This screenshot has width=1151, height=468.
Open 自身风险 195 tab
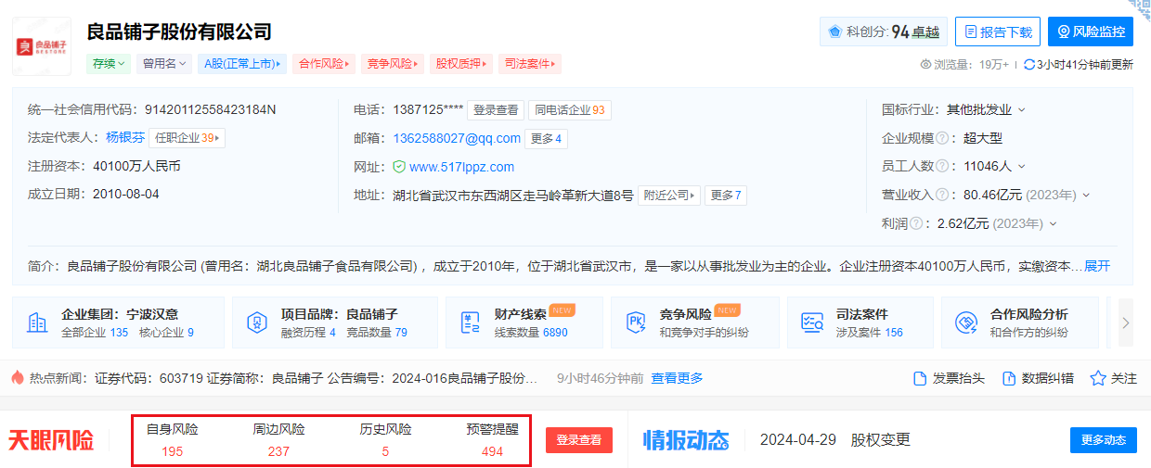point(173,440)
